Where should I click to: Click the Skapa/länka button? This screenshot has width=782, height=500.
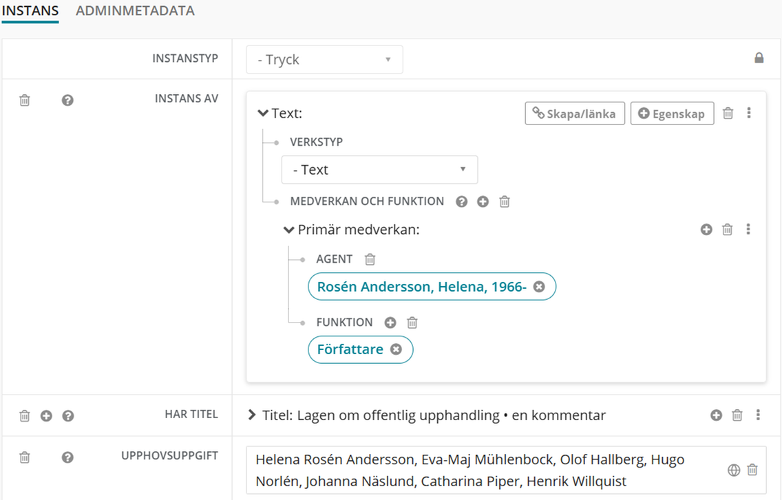pos(575,113)
